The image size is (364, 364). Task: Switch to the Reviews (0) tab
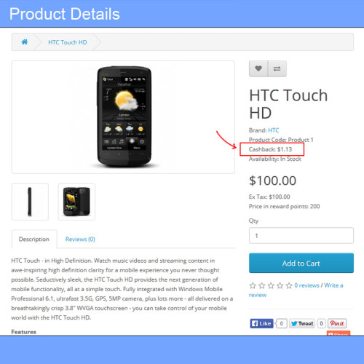point(80,239)
